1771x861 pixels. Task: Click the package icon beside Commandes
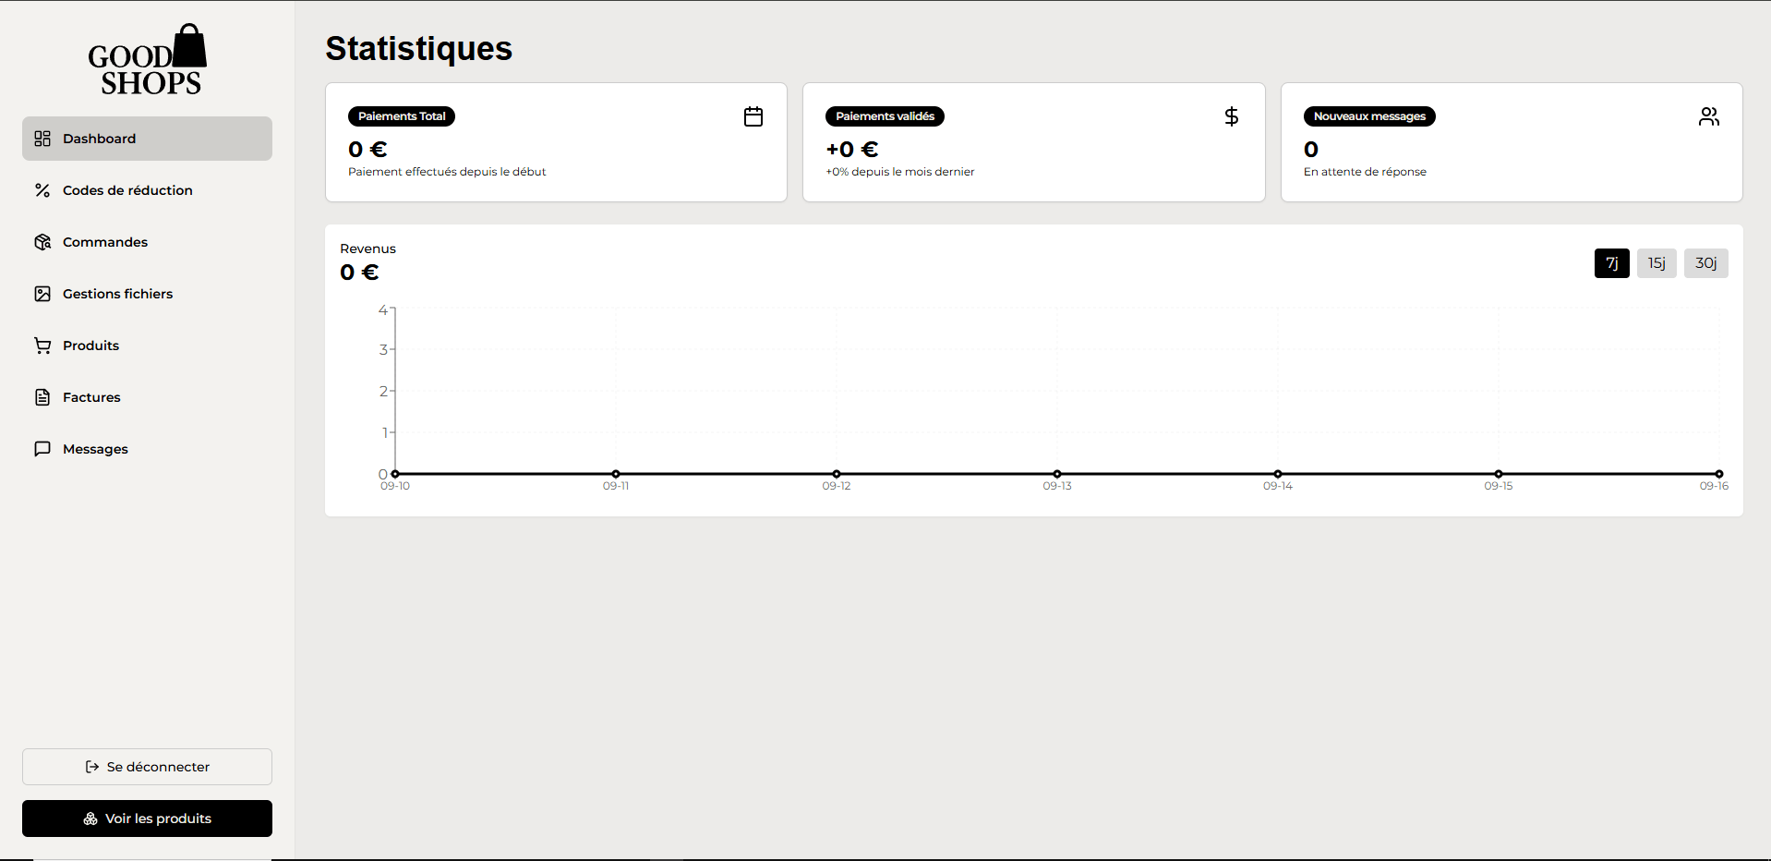pos(42,242)
